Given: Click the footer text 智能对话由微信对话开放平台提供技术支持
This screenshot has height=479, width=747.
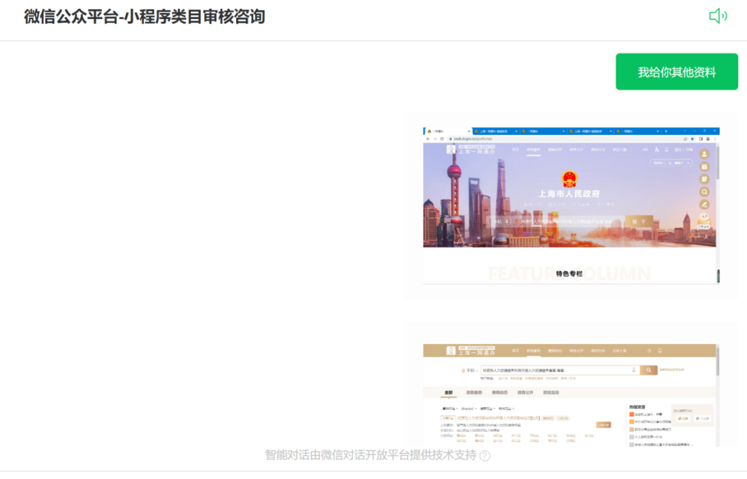Looking at the screenshot, I should (x=370, y=455).
